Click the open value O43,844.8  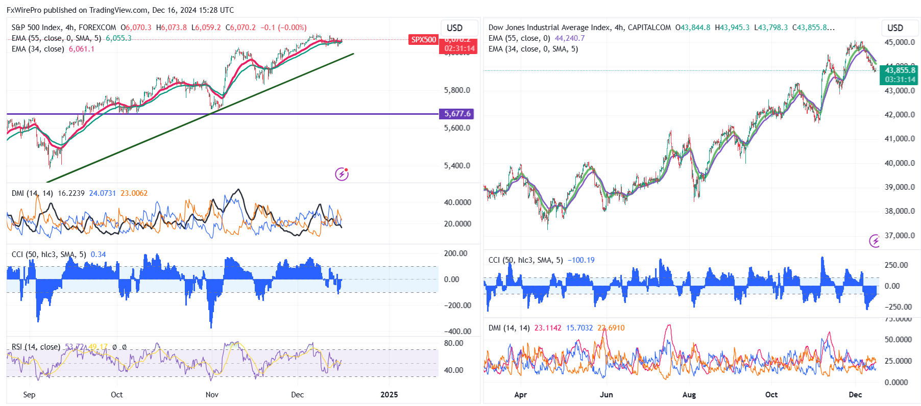tap(693, 28)
